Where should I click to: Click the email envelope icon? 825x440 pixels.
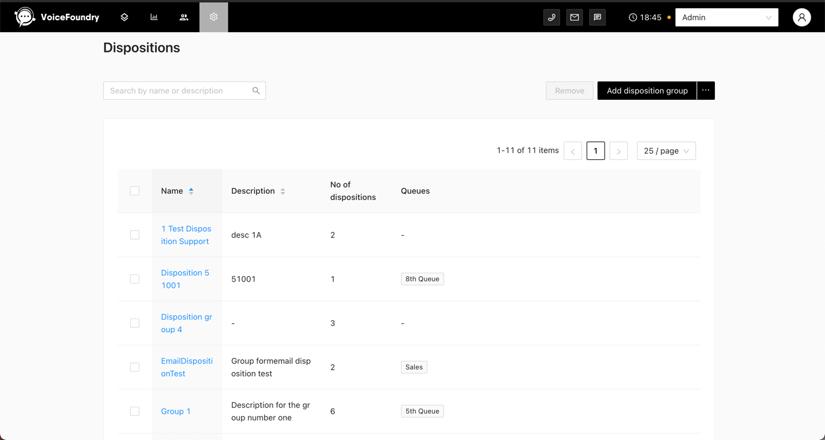(575, 17)
